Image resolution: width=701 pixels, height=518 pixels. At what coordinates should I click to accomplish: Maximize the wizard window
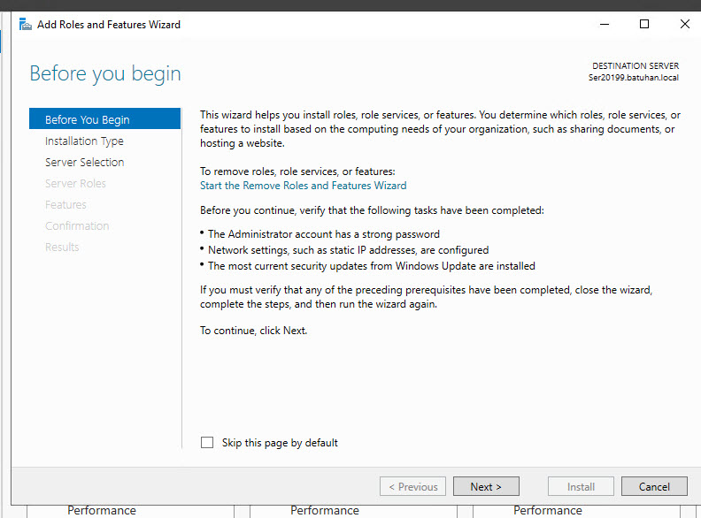tap(644, 25)
